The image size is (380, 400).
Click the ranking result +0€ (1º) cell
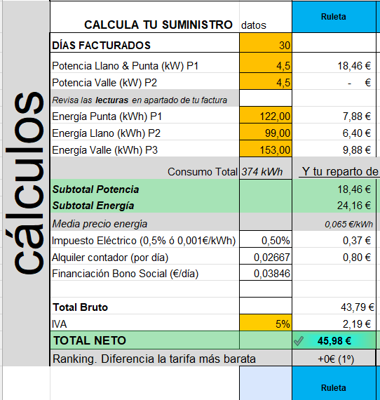[x=334, y=358]
